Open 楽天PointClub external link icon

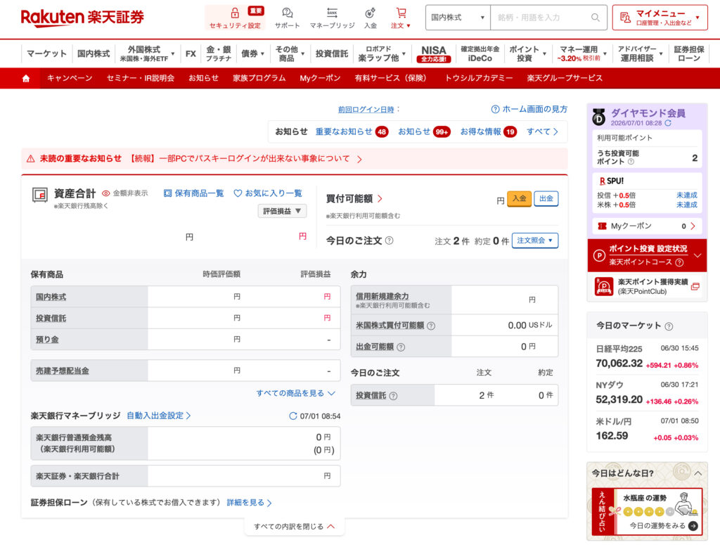coord(695,286)
